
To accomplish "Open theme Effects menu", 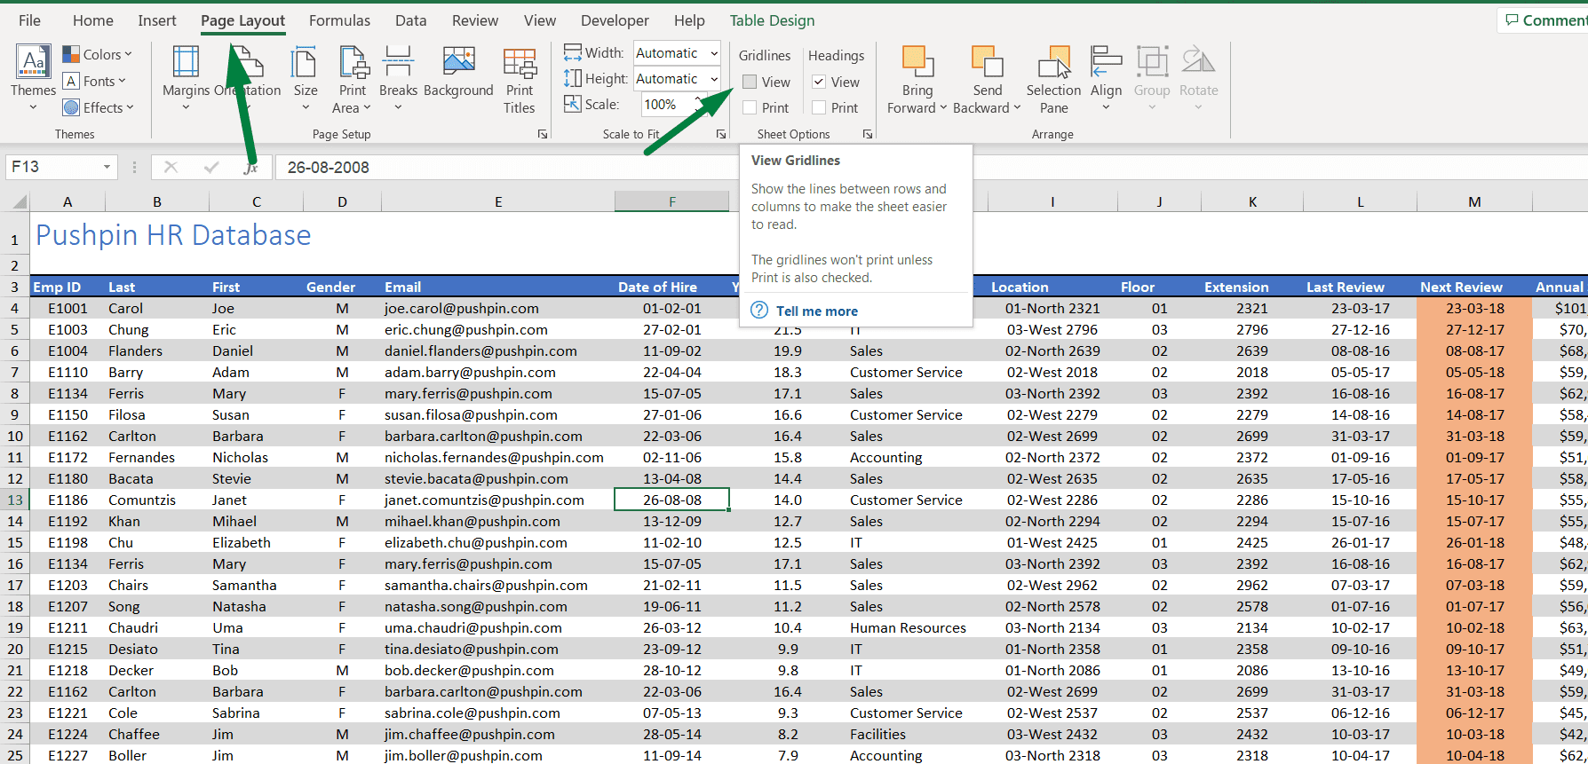I will [x=99, y=107].
